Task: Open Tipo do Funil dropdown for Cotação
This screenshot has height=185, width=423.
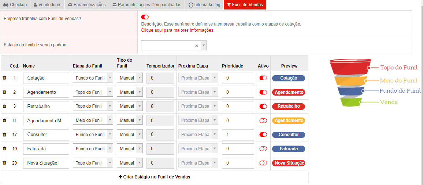Action: pyautogui.click(x=130, y=78)
